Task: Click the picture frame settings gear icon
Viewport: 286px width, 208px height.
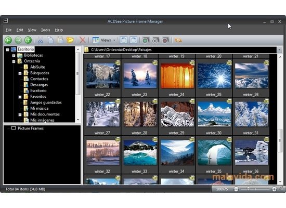Action: (x=155, y=41)
